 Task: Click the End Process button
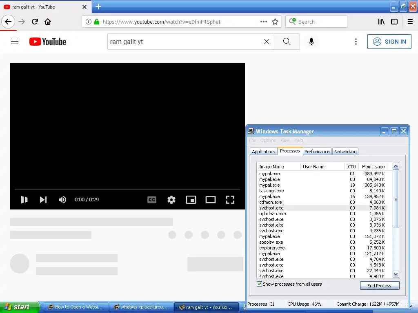(379, 286)
